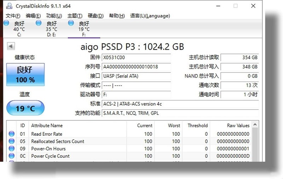Click the 支持的功能 label
This screenshot has height=179, width=283.
(87, 113)
